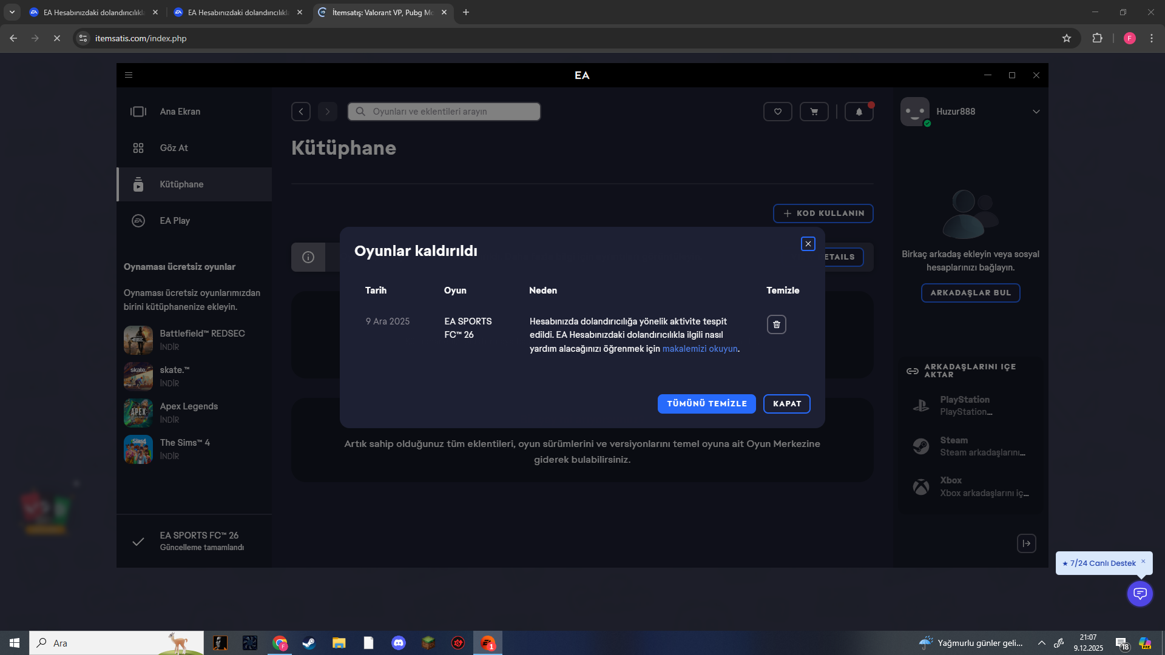
Task: Open the Windows Start menu
Action: [x=15, y=643]
